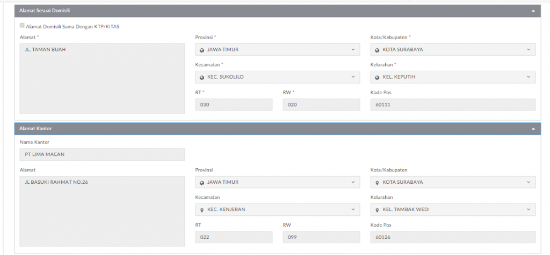550x255 pixels.
Task: Click globe icon beside KEL. KEPUTIH
Action: [377, 77]
